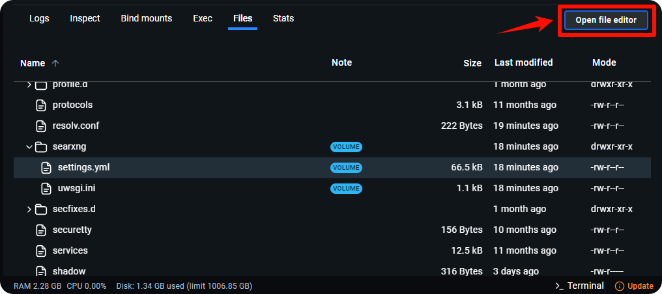Expand the profile.d folder chevron
This screenshot has height=294, width=662.
tap(29, 85)
